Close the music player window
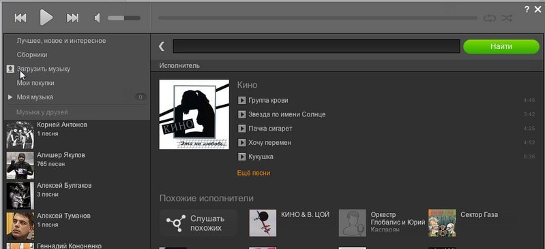The image size is (545, 249). [x=537, y=10]
